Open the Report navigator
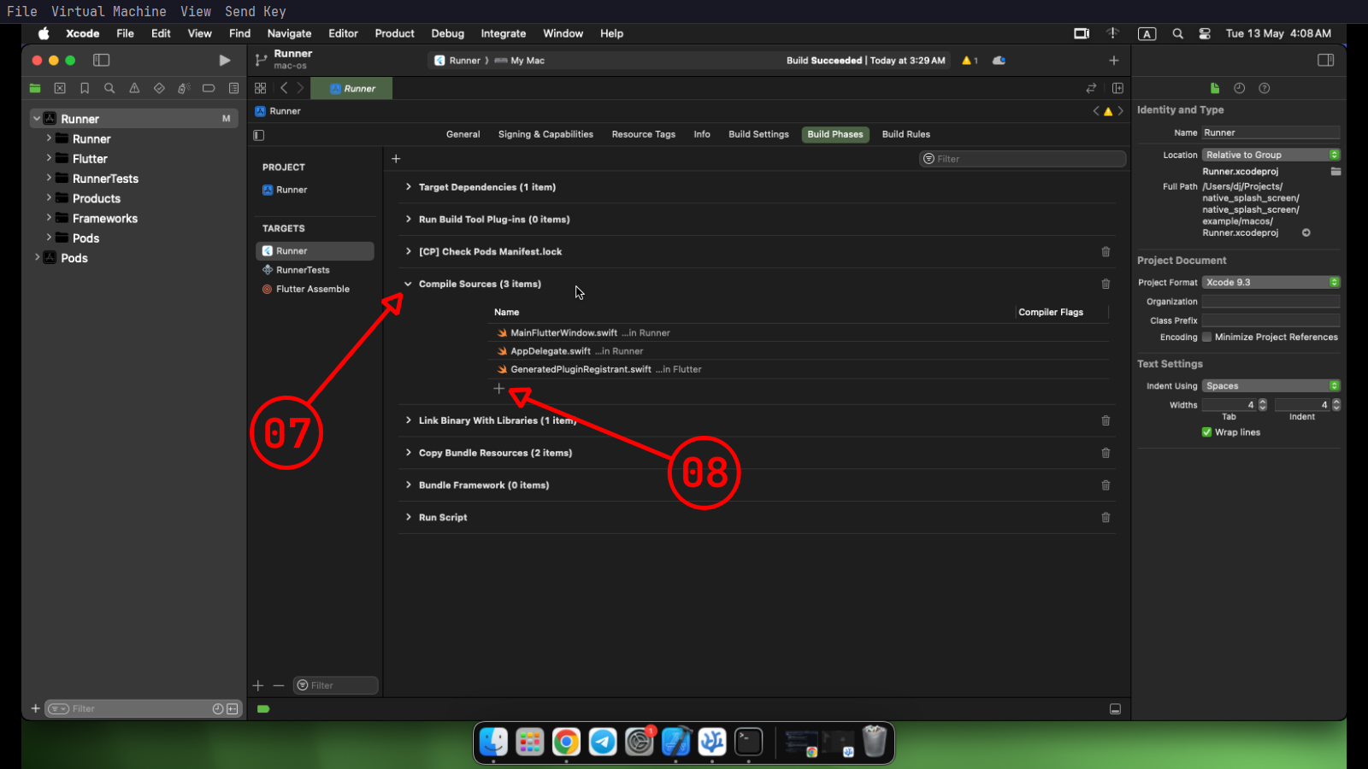 click(233, 88)
